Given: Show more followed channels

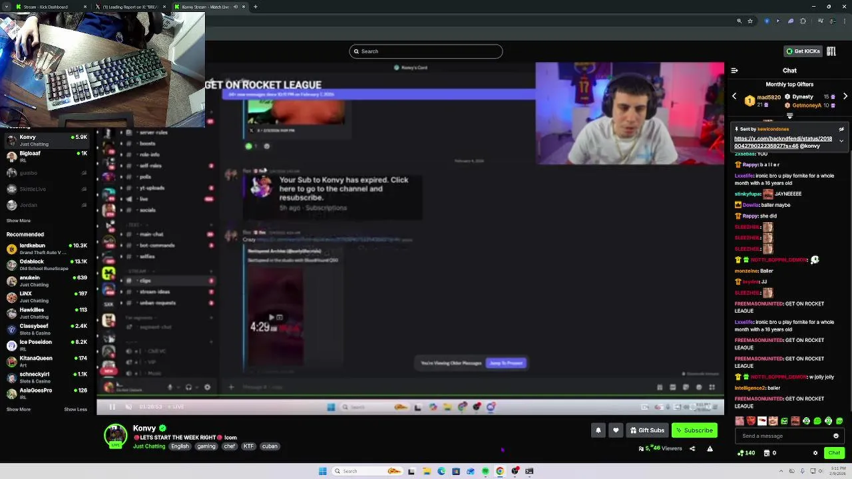Looking at the screenshot, I should point(19,221).
